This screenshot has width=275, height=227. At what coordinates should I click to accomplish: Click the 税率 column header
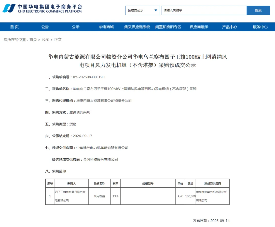pyautogui.click(x=115, y=183)
